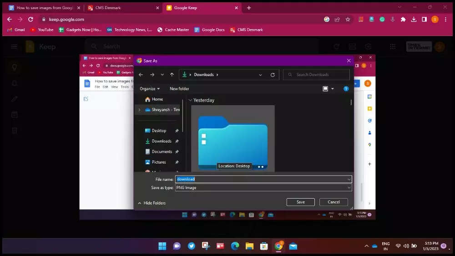Toggle Chrome's side panel
Image resolution: width=455 pixels, height=256 pixels.
(x=424, y=20)
